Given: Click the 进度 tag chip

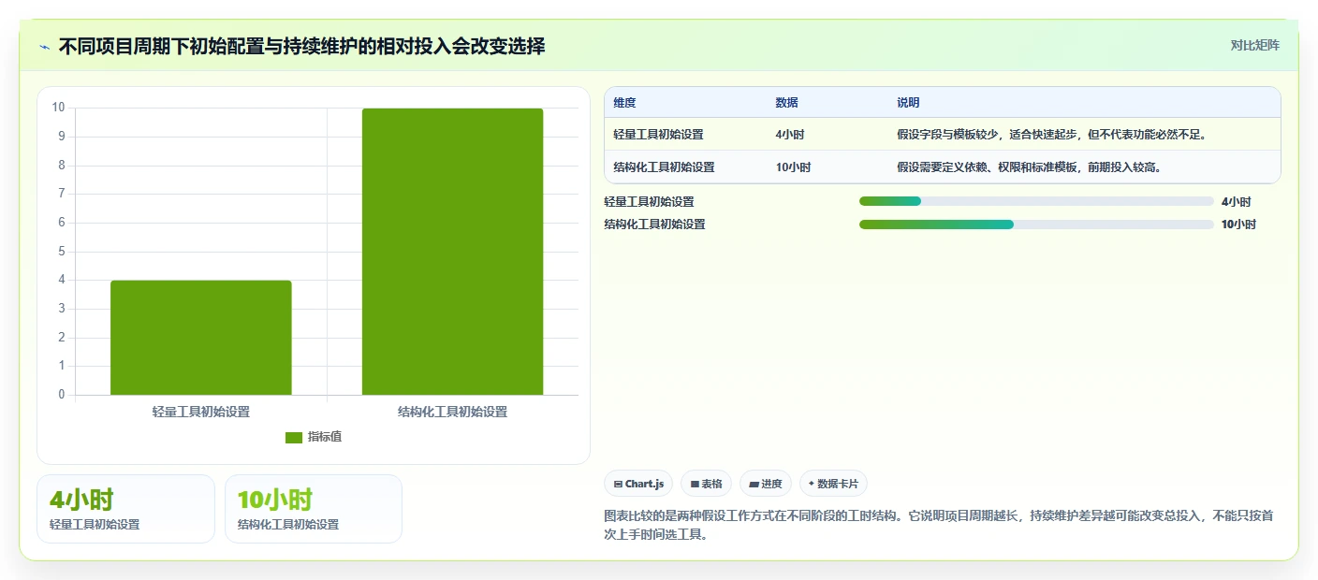Looking at the screenshot, I should 765,484.
